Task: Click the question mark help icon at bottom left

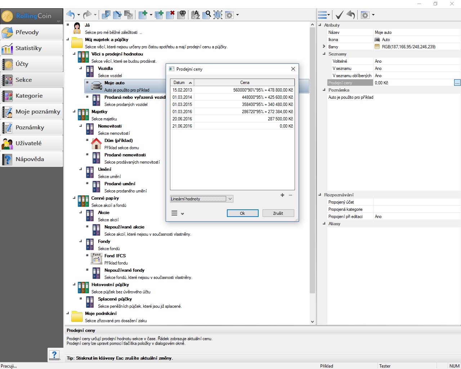Action: point(54,355)
